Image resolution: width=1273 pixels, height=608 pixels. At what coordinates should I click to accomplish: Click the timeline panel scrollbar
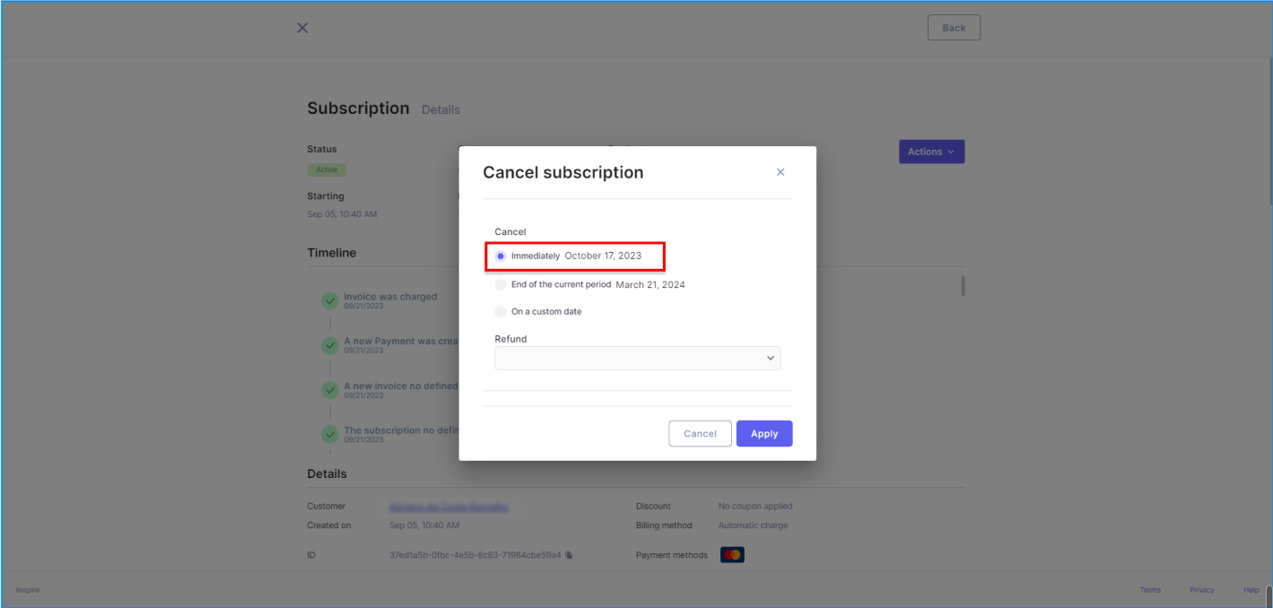click(x=963, y=286)
